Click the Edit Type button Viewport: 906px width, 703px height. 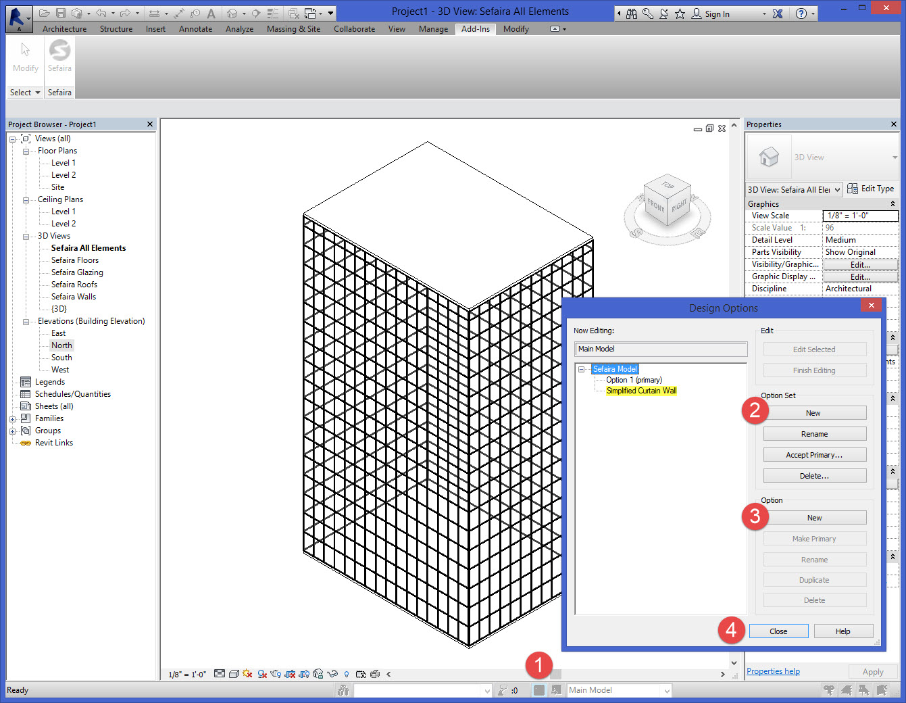click(x=871, y=189)
